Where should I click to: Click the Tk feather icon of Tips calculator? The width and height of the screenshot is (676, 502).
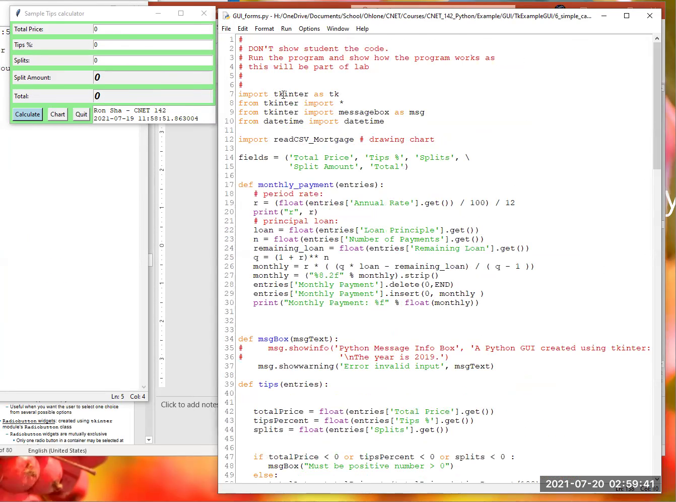[x=18, y=14]
